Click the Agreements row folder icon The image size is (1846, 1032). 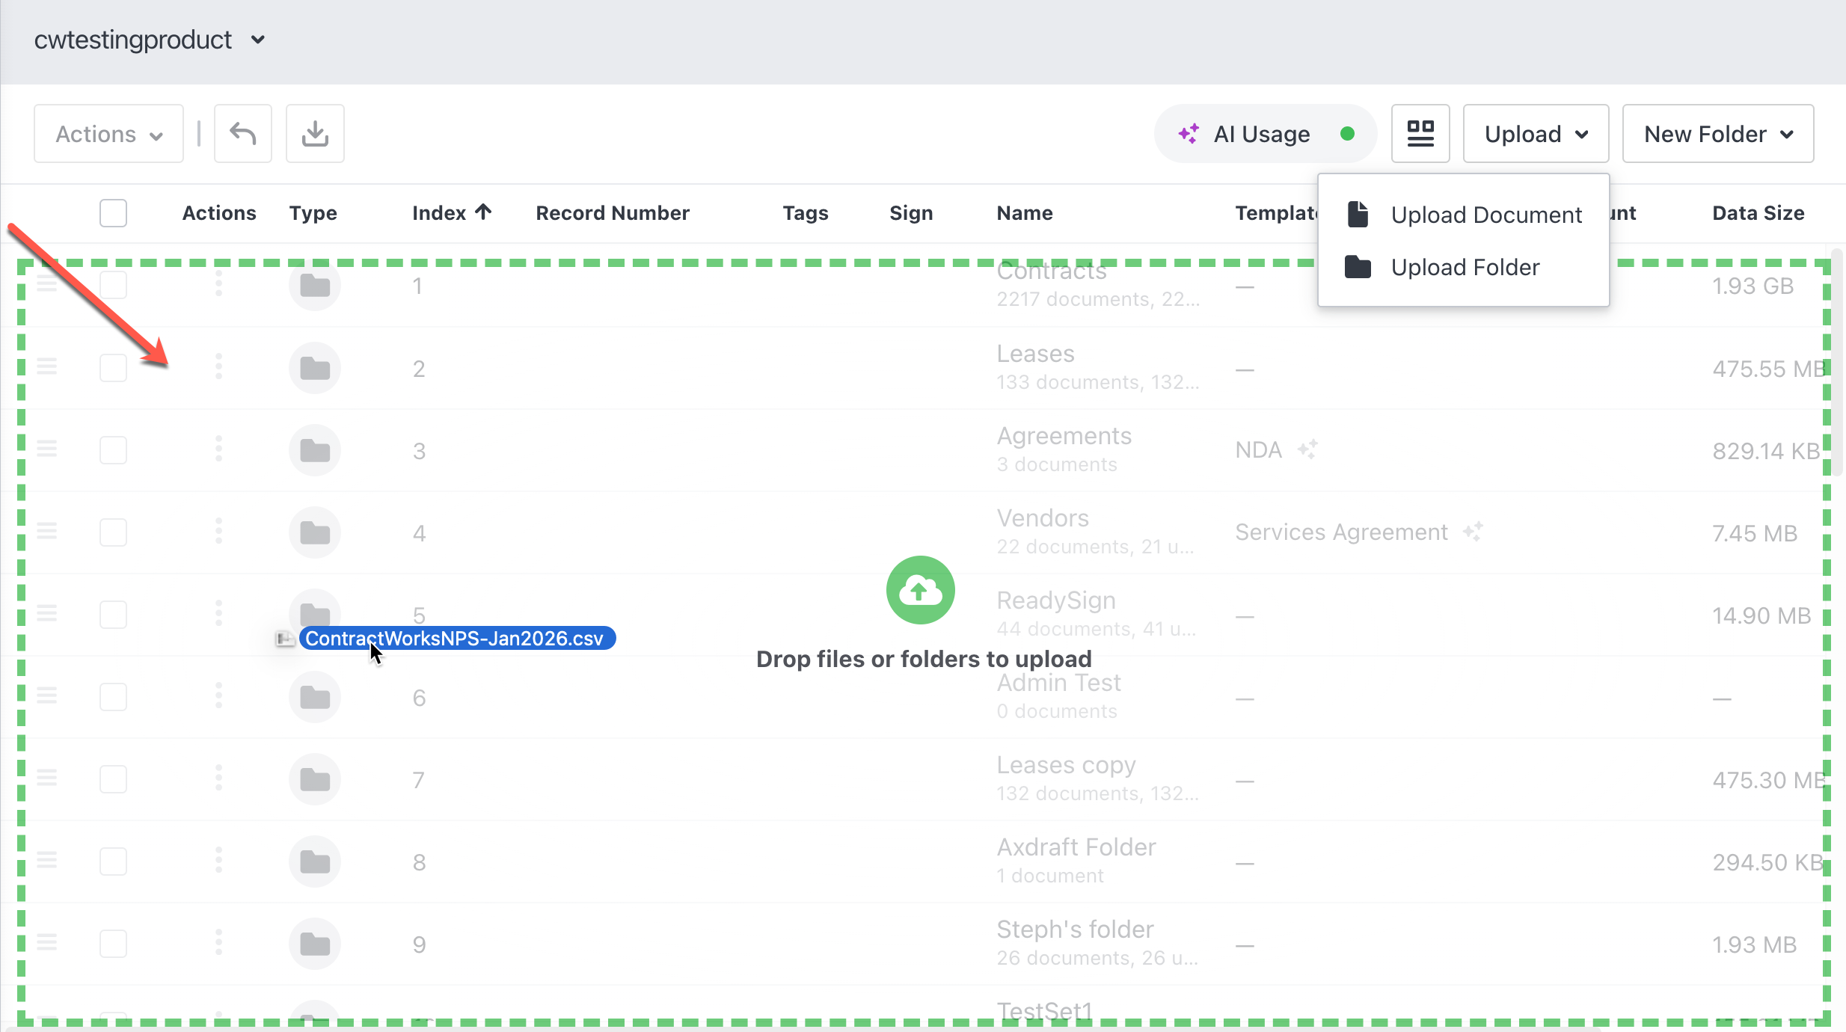315,450
